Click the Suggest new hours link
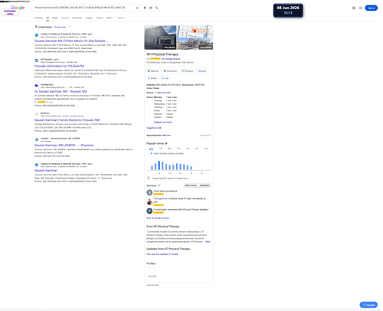Image resolution: width=383 pixels, height=311 pixels. pos(163,122)
